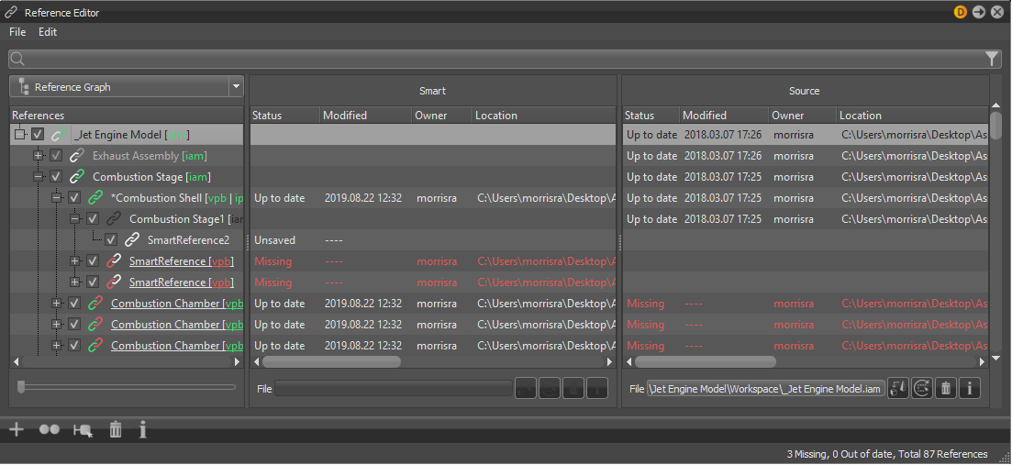Screen dimensions: 1012x465
Task: Click the Smart File path field
Action: 394,389
